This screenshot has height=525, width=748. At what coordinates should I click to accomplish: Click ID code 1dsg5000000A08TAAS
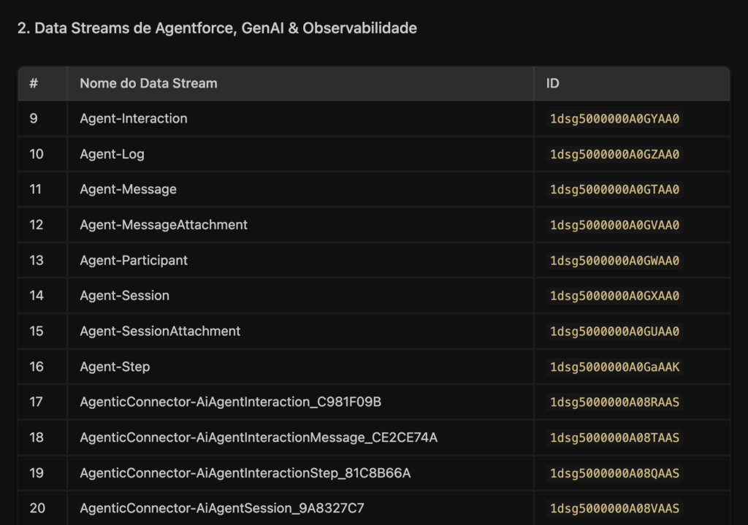(614, 437)
